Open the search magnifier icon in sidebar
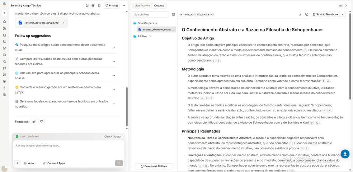Viewport: 353px width, 172px height. pos(4,61)
